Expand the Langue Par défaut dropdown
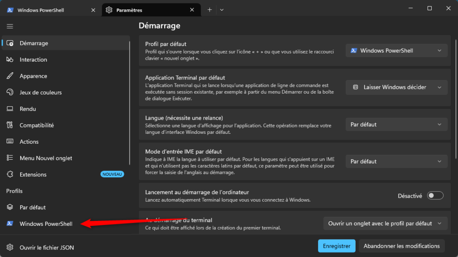 (x=396, y=124)
